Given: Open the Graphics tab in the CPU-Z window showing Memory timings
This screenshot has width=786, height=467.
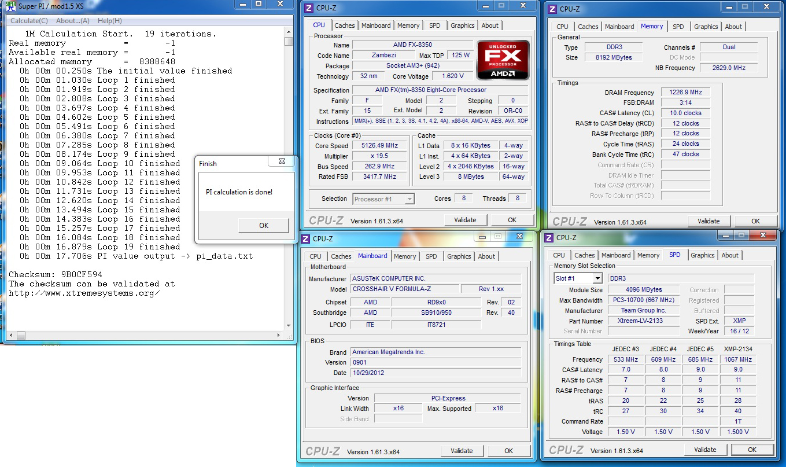Looking at the screenshot, I should pos(706,27).
